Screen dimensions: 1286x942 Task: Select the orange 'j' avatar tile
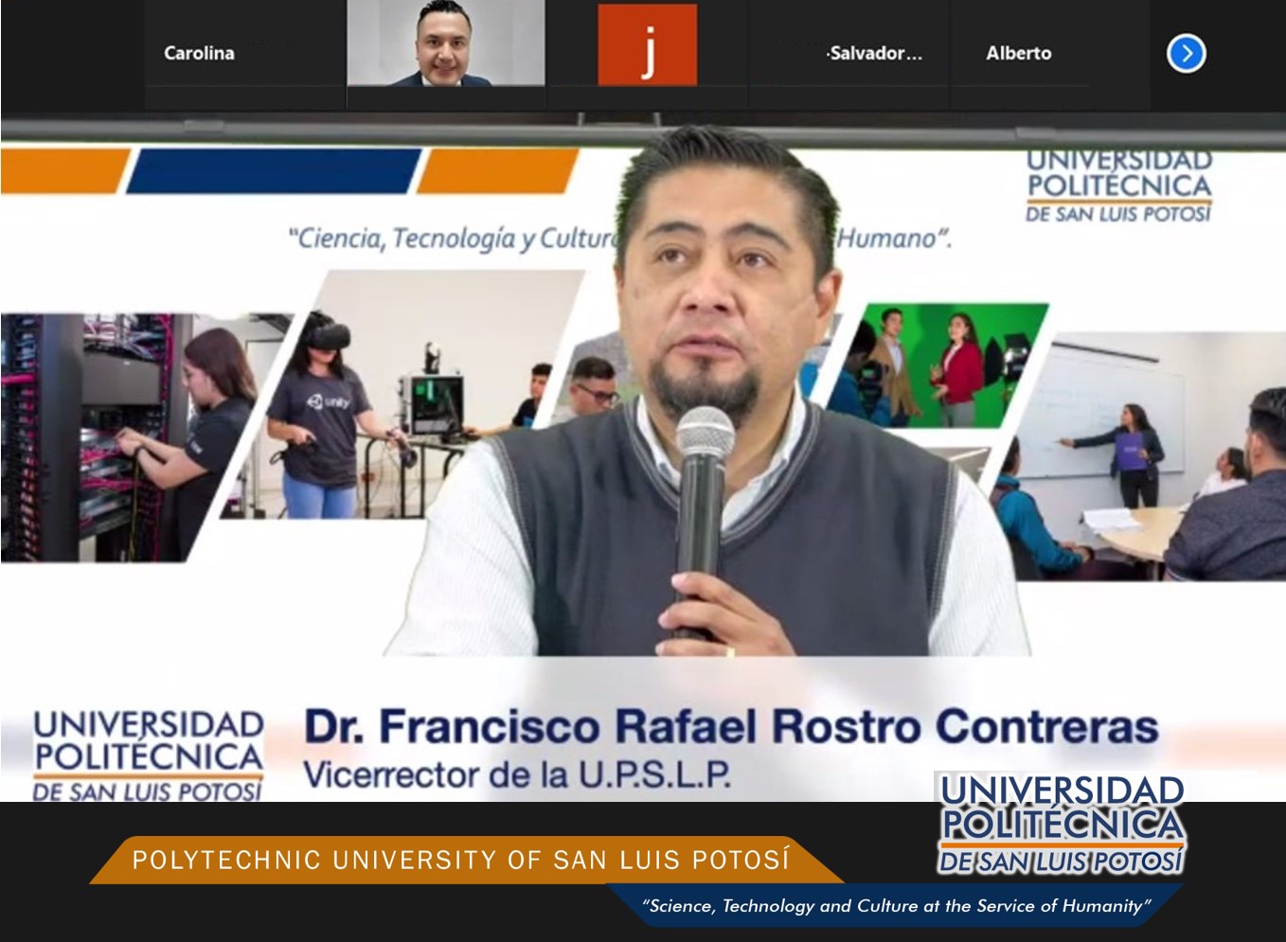click(648, 44)
